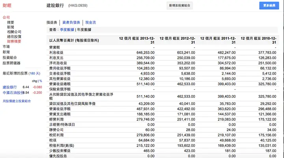Click value 646,253.00 in 2013 column

click(146, 53)
